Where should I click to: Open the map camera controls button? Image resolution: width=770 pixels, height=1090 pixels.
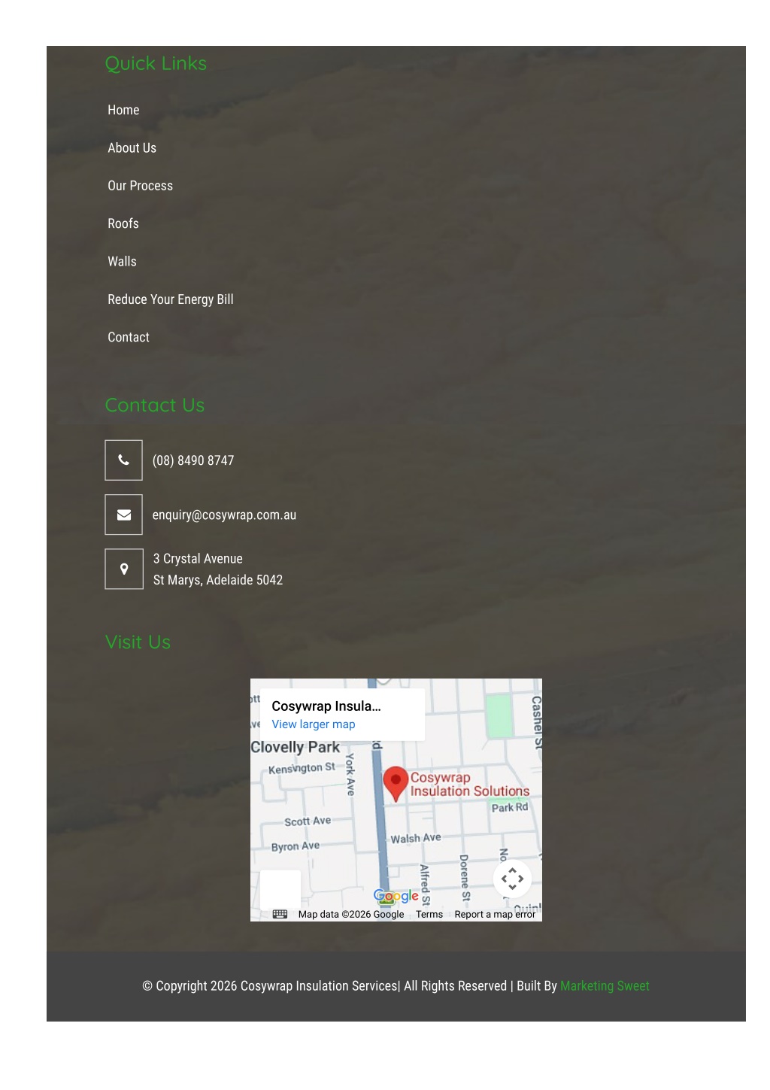pyautogui.click(x=512, y=879)
